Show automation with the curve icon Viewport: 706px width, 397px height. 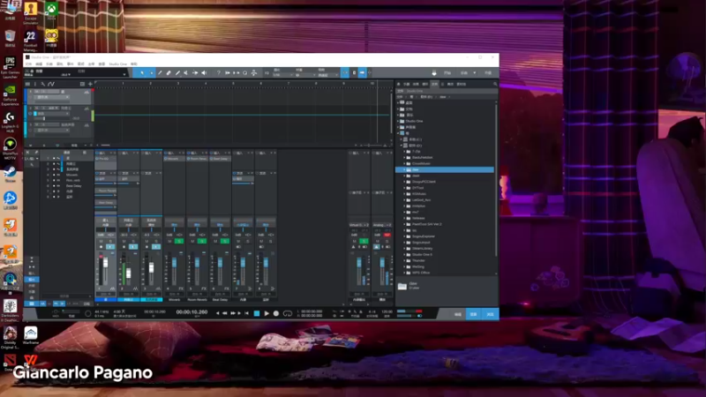51,84
